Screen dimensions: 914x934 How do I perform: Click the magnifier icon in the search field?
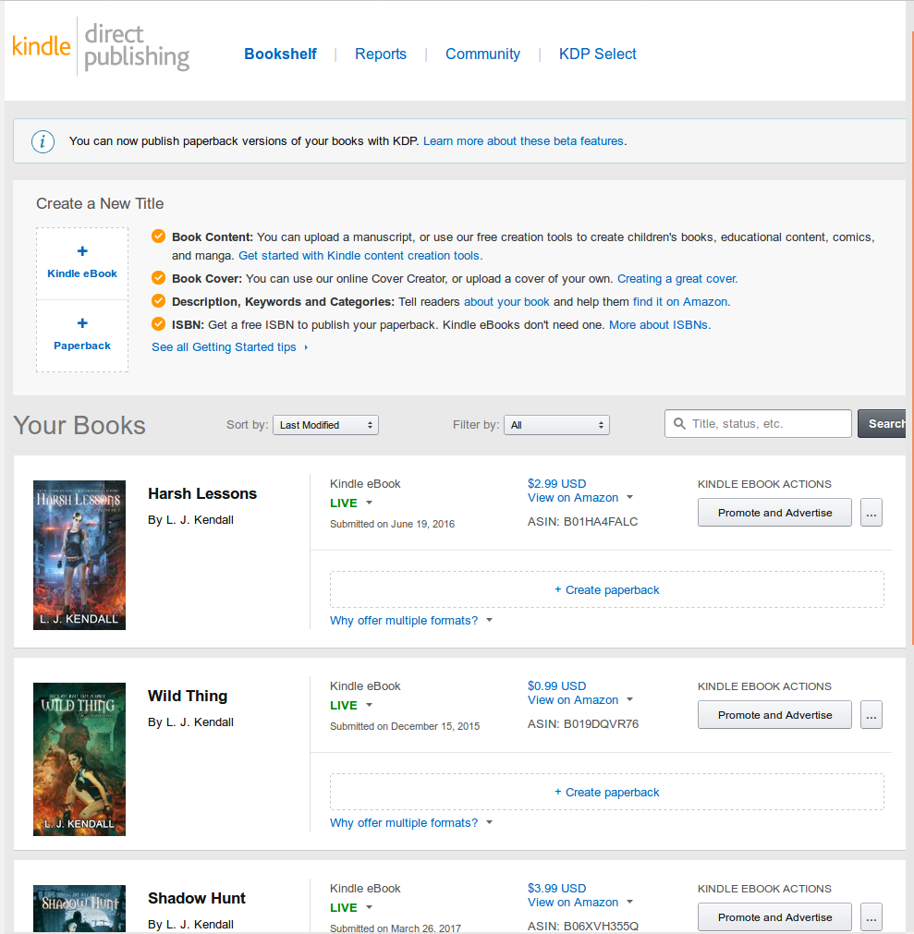[x=680, y=424]
